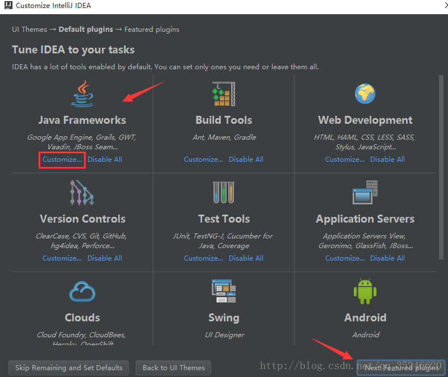Screen dimensions: 448x377
Task: Click the vertical scrollbar of plugin list
Action: coord(441,167)
